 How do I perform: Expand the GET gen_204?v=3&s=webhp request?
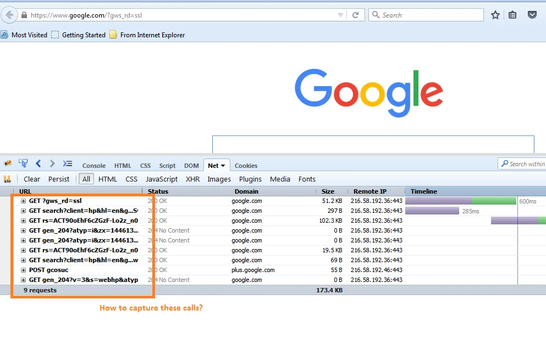(23, 280)
